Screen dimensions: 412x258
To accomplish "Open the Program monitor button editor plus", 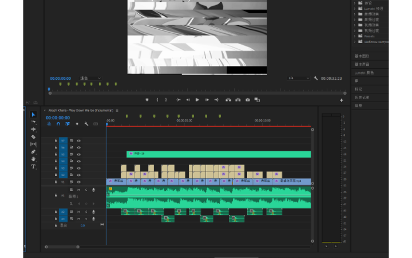I will pyautogui.click(x=341, y=100).
